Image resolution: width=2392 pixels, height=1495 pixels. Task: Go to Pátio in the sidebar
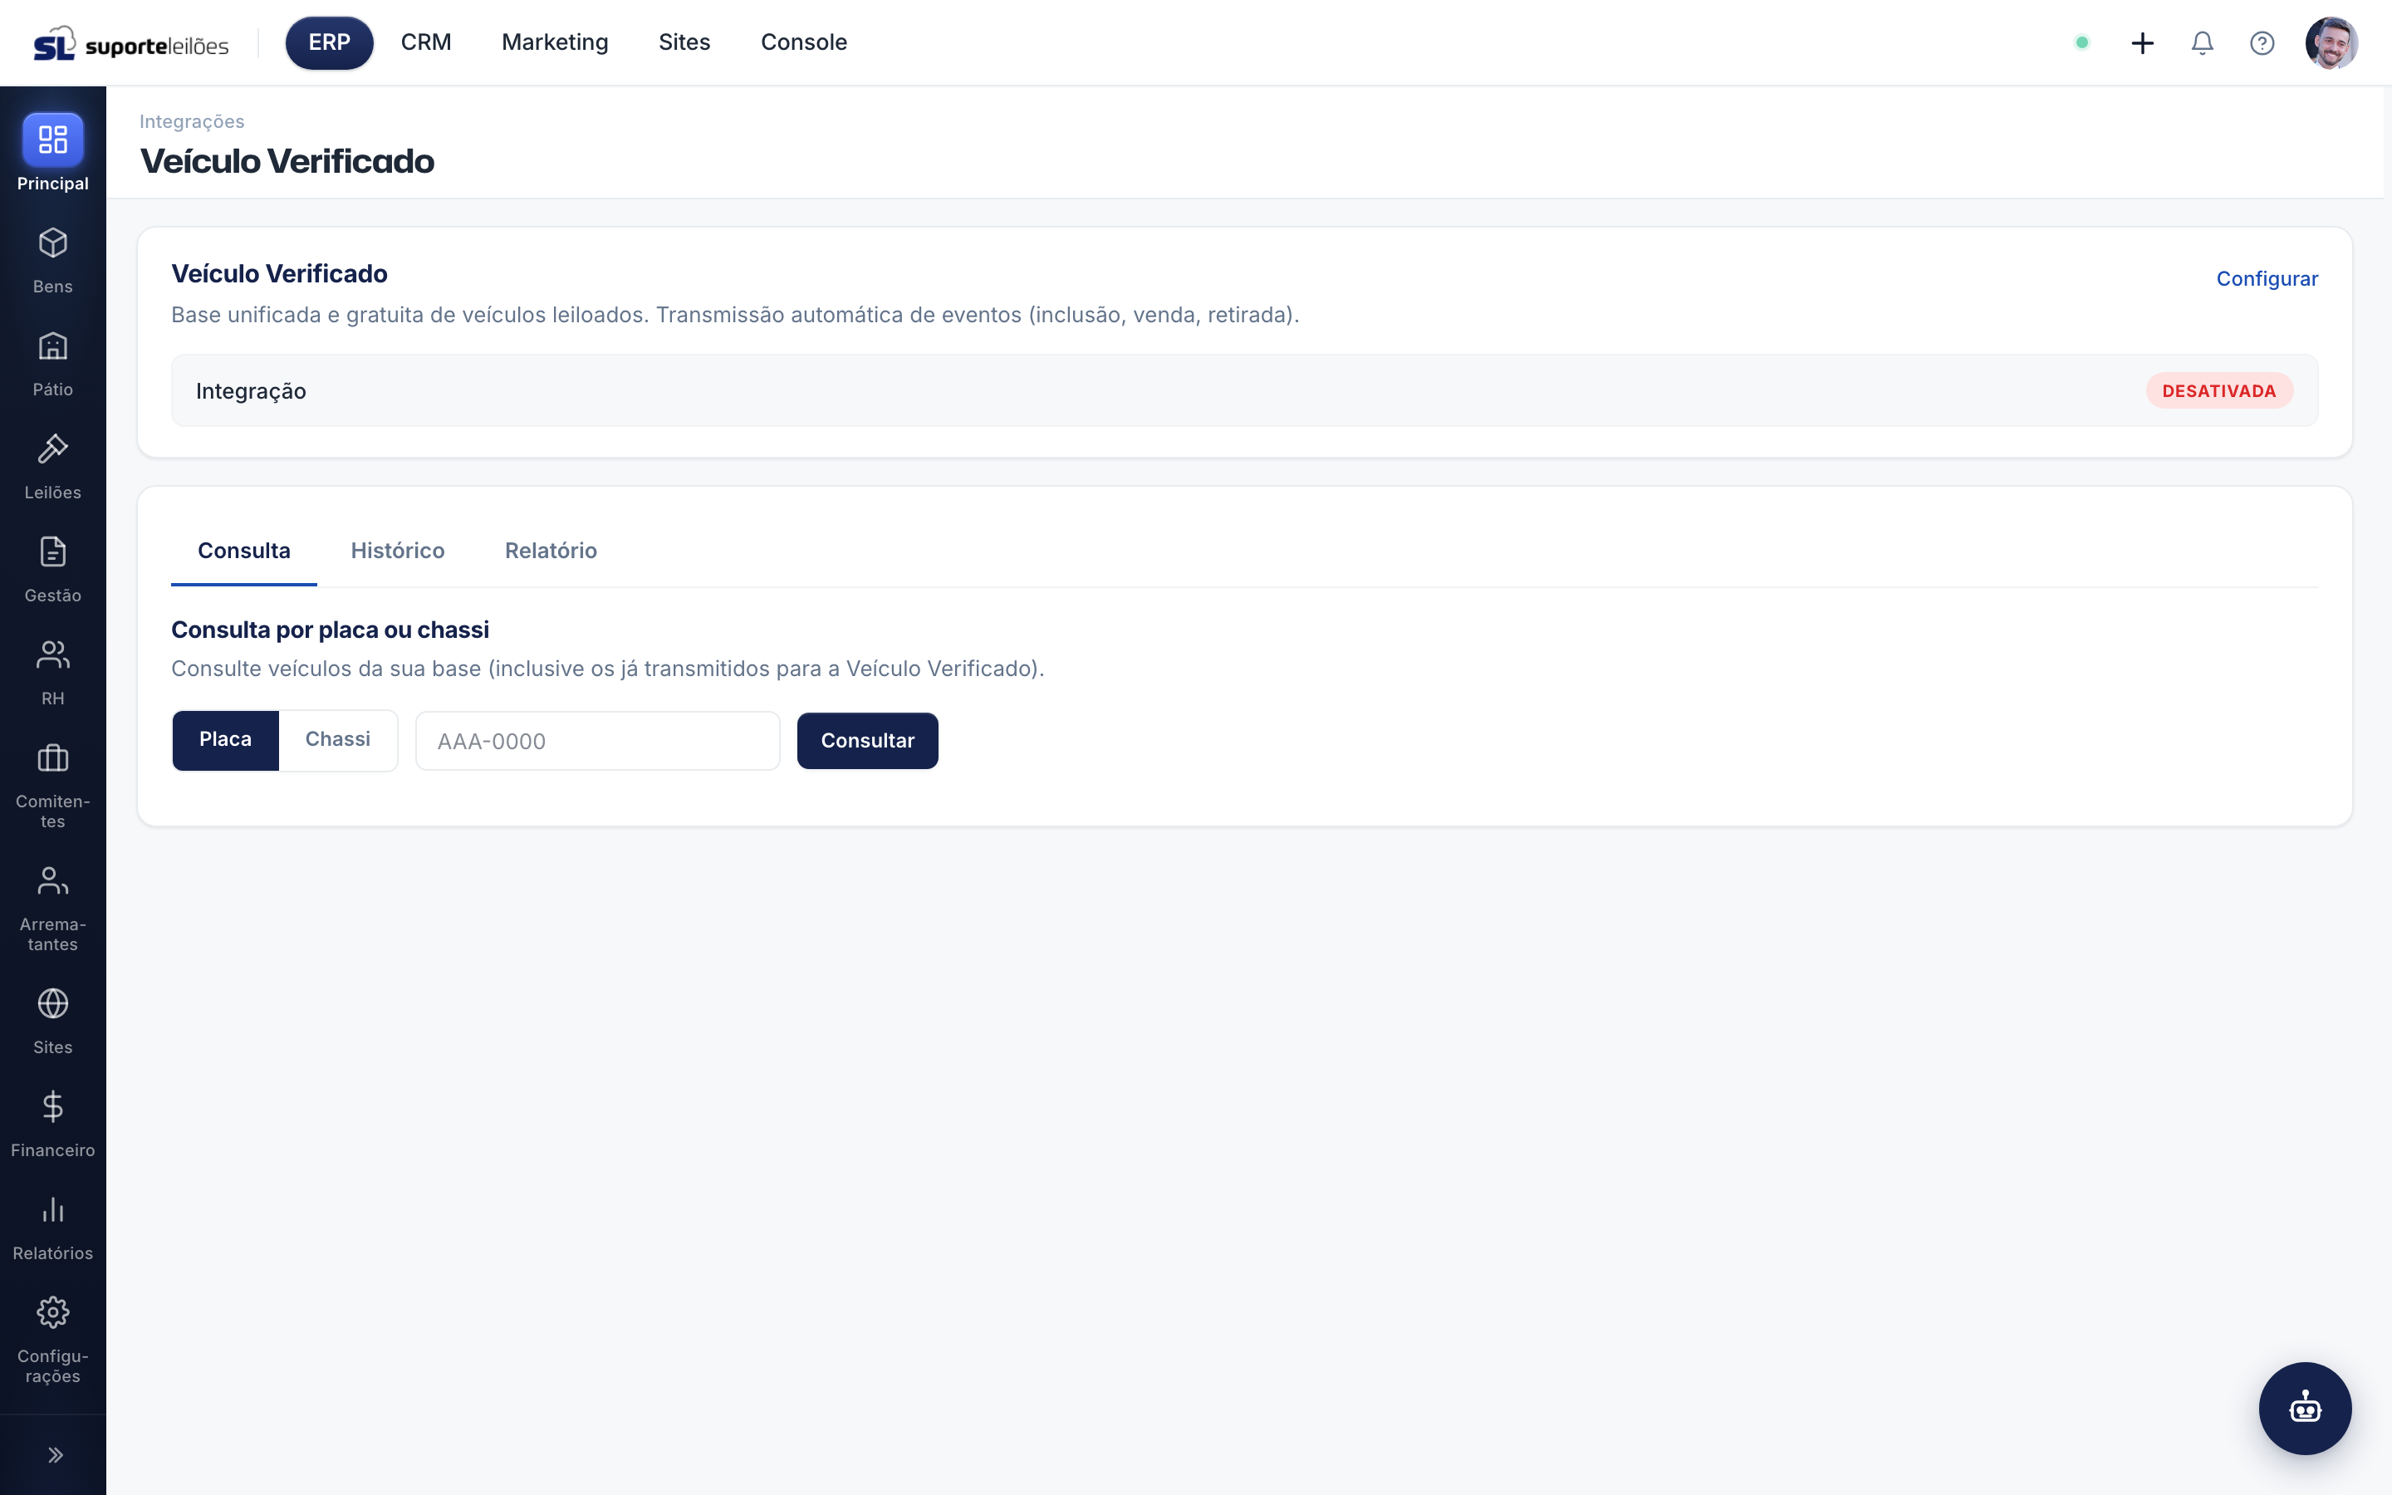click(x=52, y=364)
